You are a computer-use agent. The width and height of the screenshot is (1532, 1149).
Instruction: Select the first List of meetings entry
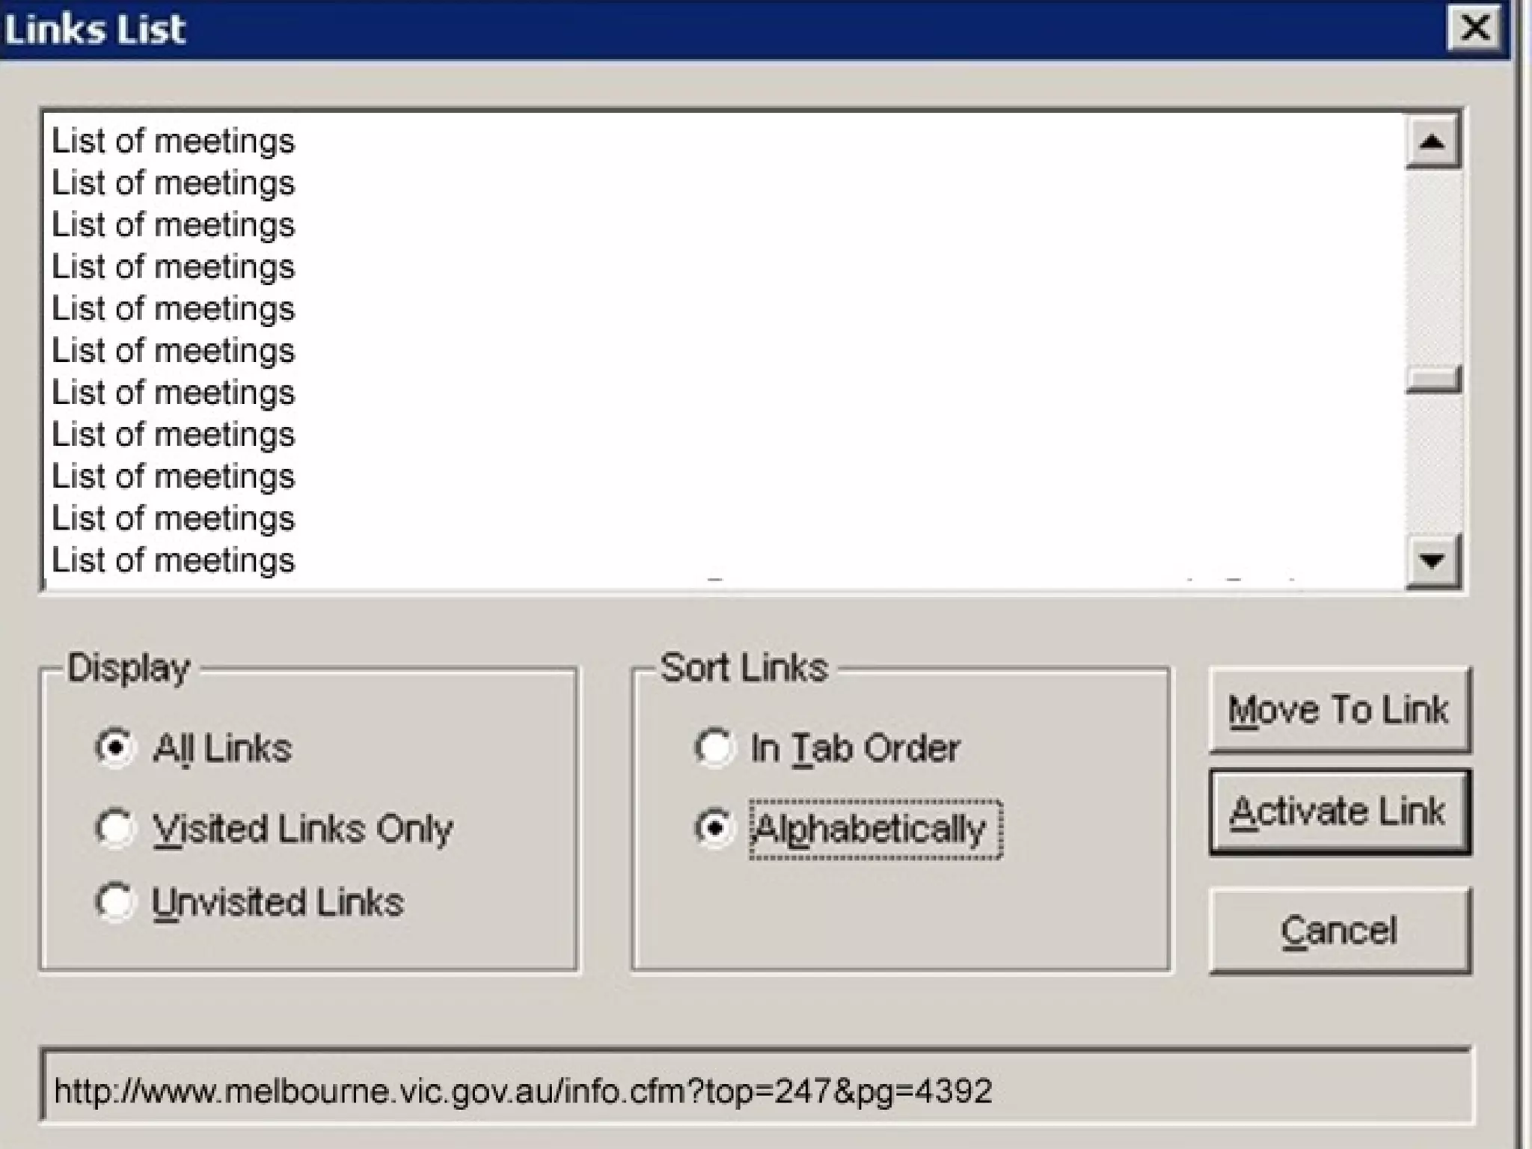tap(174, 141)
